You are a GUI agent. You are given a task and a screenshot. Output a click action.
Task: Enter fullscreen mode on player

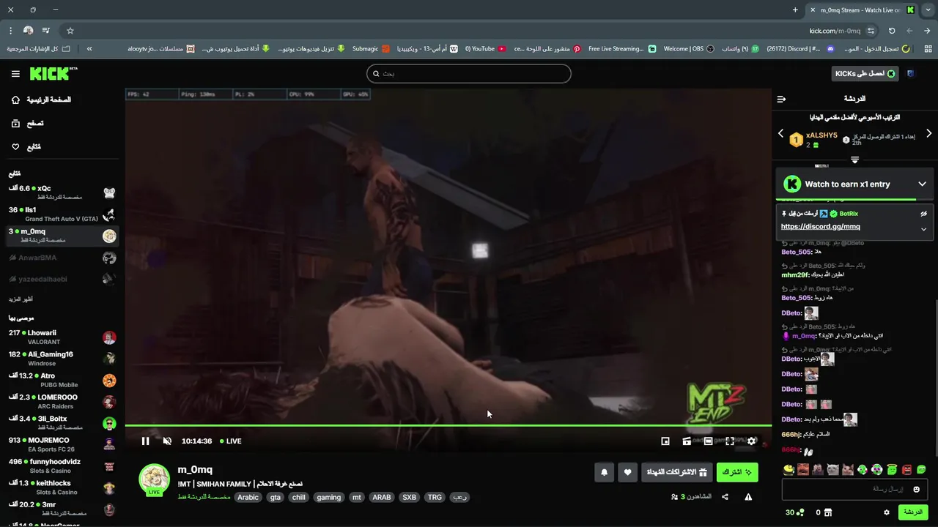(730, 441)
